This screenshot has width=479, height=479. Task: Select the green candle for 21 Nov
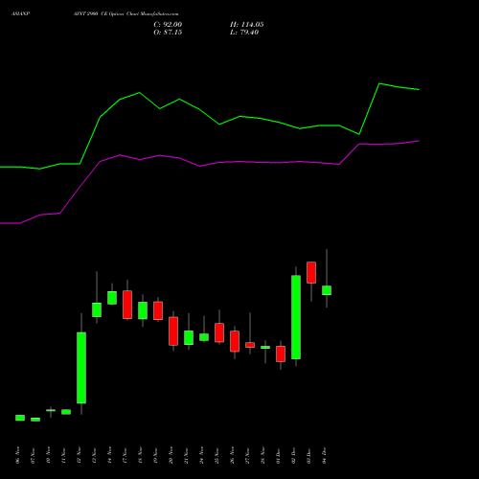(x=189, y=337)
